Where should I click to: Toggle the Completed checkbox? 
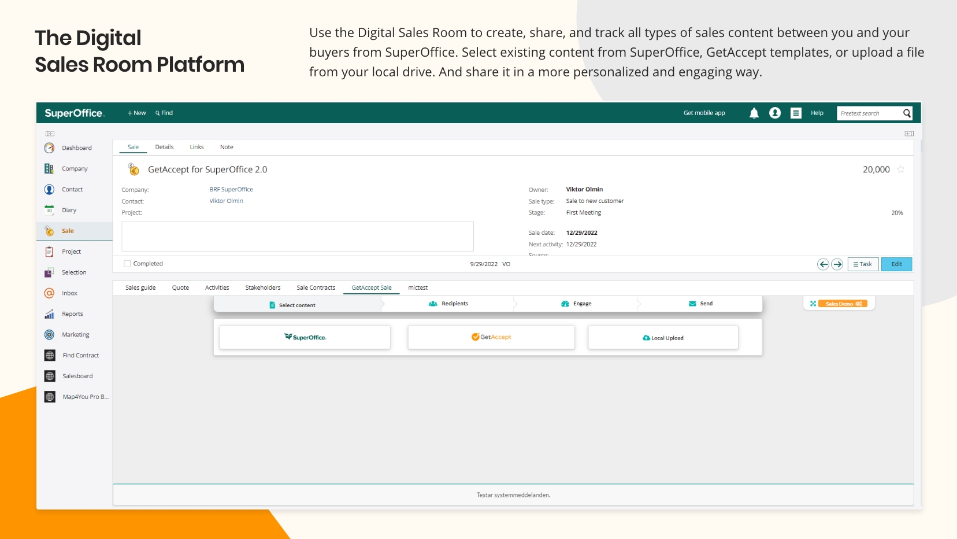coord(127,264)
